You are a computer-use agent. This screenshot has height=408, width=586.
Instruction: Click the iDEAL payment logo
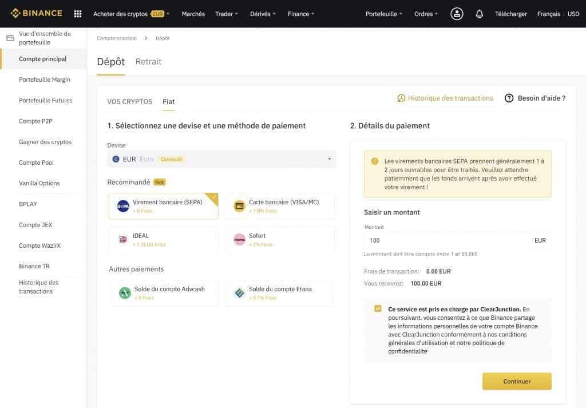click(122, 239)
